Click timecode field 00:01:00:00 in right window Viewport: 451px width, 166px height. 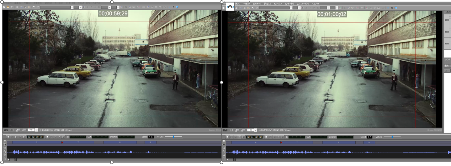(x=254, y=137)
